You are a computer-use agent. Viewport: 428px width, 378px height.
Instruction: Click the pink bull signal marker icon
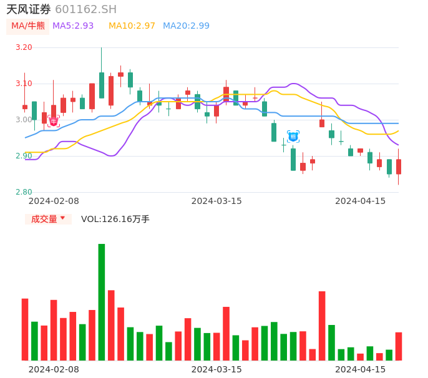click(54, 121)
